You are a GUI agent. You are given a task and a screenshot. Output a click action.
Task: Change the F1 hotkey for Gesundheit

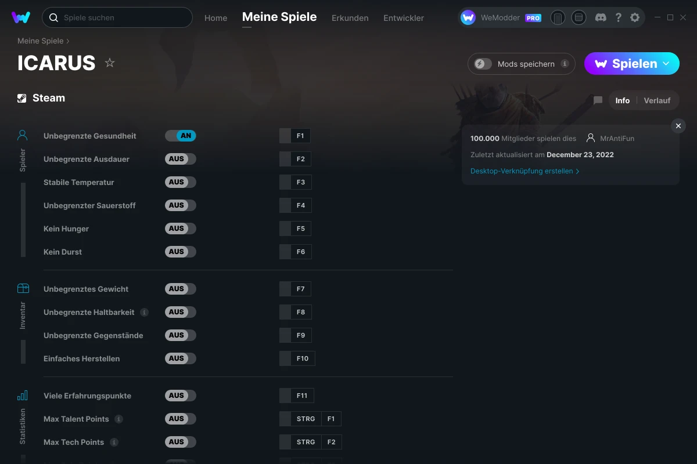pyautogui.click(x=295, y=136)
